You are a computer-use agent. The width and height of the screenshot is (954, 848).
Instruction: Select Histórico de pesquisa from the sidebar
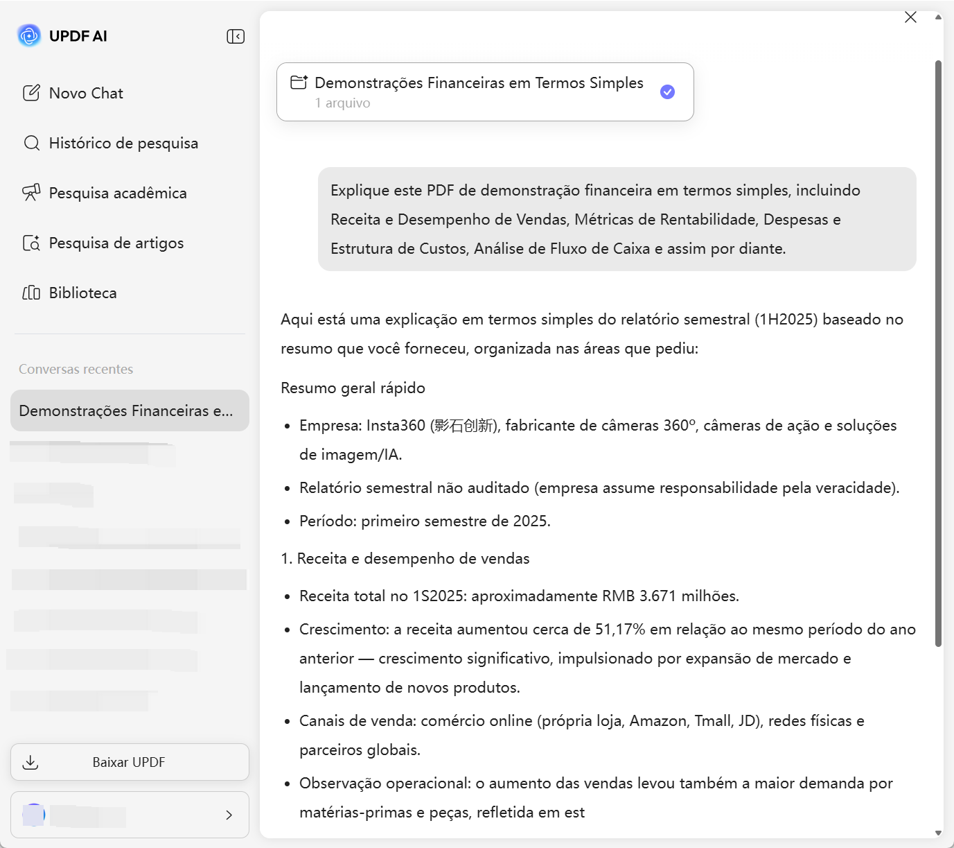point(123,143)
